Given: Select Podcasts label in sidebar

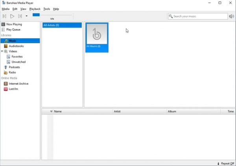Looking at the screenshot, I should [14, 67].
